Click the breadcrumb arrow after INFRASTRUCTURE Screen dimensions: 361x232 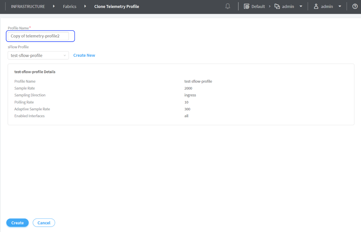click(x=54, y=6)
